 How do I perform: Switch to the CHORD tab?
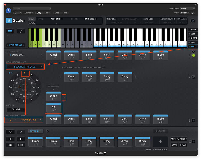tap(193, 38)
